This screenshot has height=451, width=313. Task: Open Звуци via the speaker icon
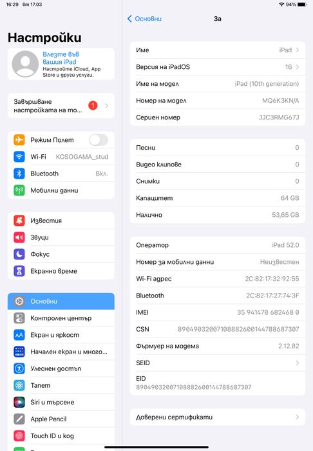(x=19, y=237)
